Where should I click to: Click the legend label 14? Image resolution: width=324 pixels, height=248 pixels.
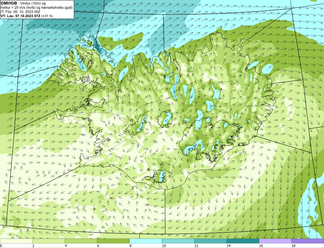point(228,246)
